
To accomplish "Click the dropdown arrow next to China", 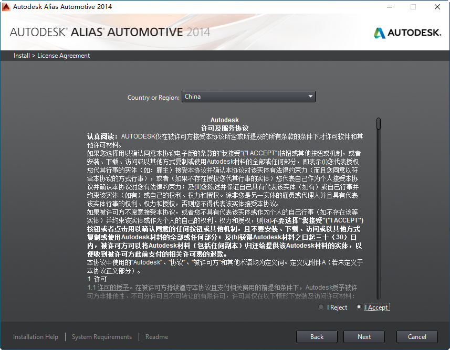I will click(310, 97).
